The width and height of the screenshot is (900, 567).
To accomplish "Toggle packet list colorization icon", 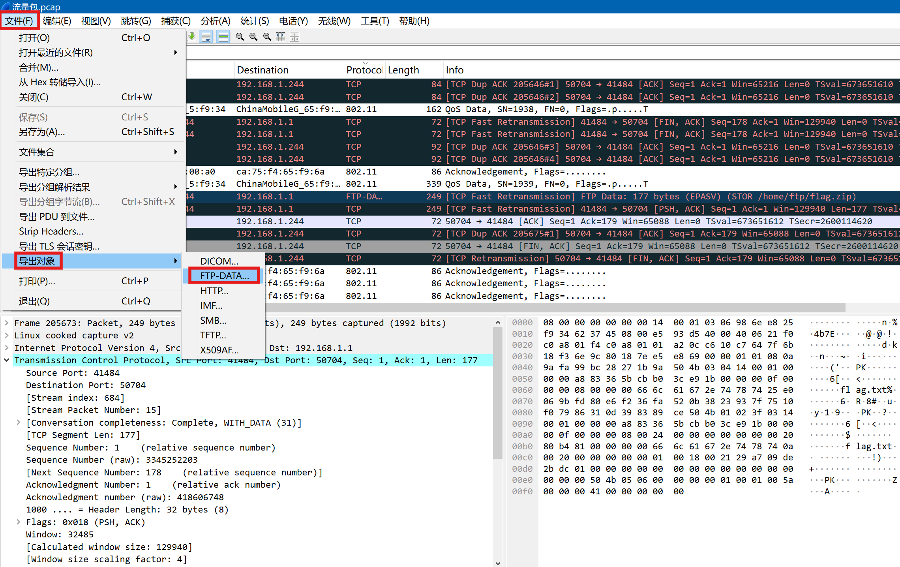I will [x=223, y=37].
